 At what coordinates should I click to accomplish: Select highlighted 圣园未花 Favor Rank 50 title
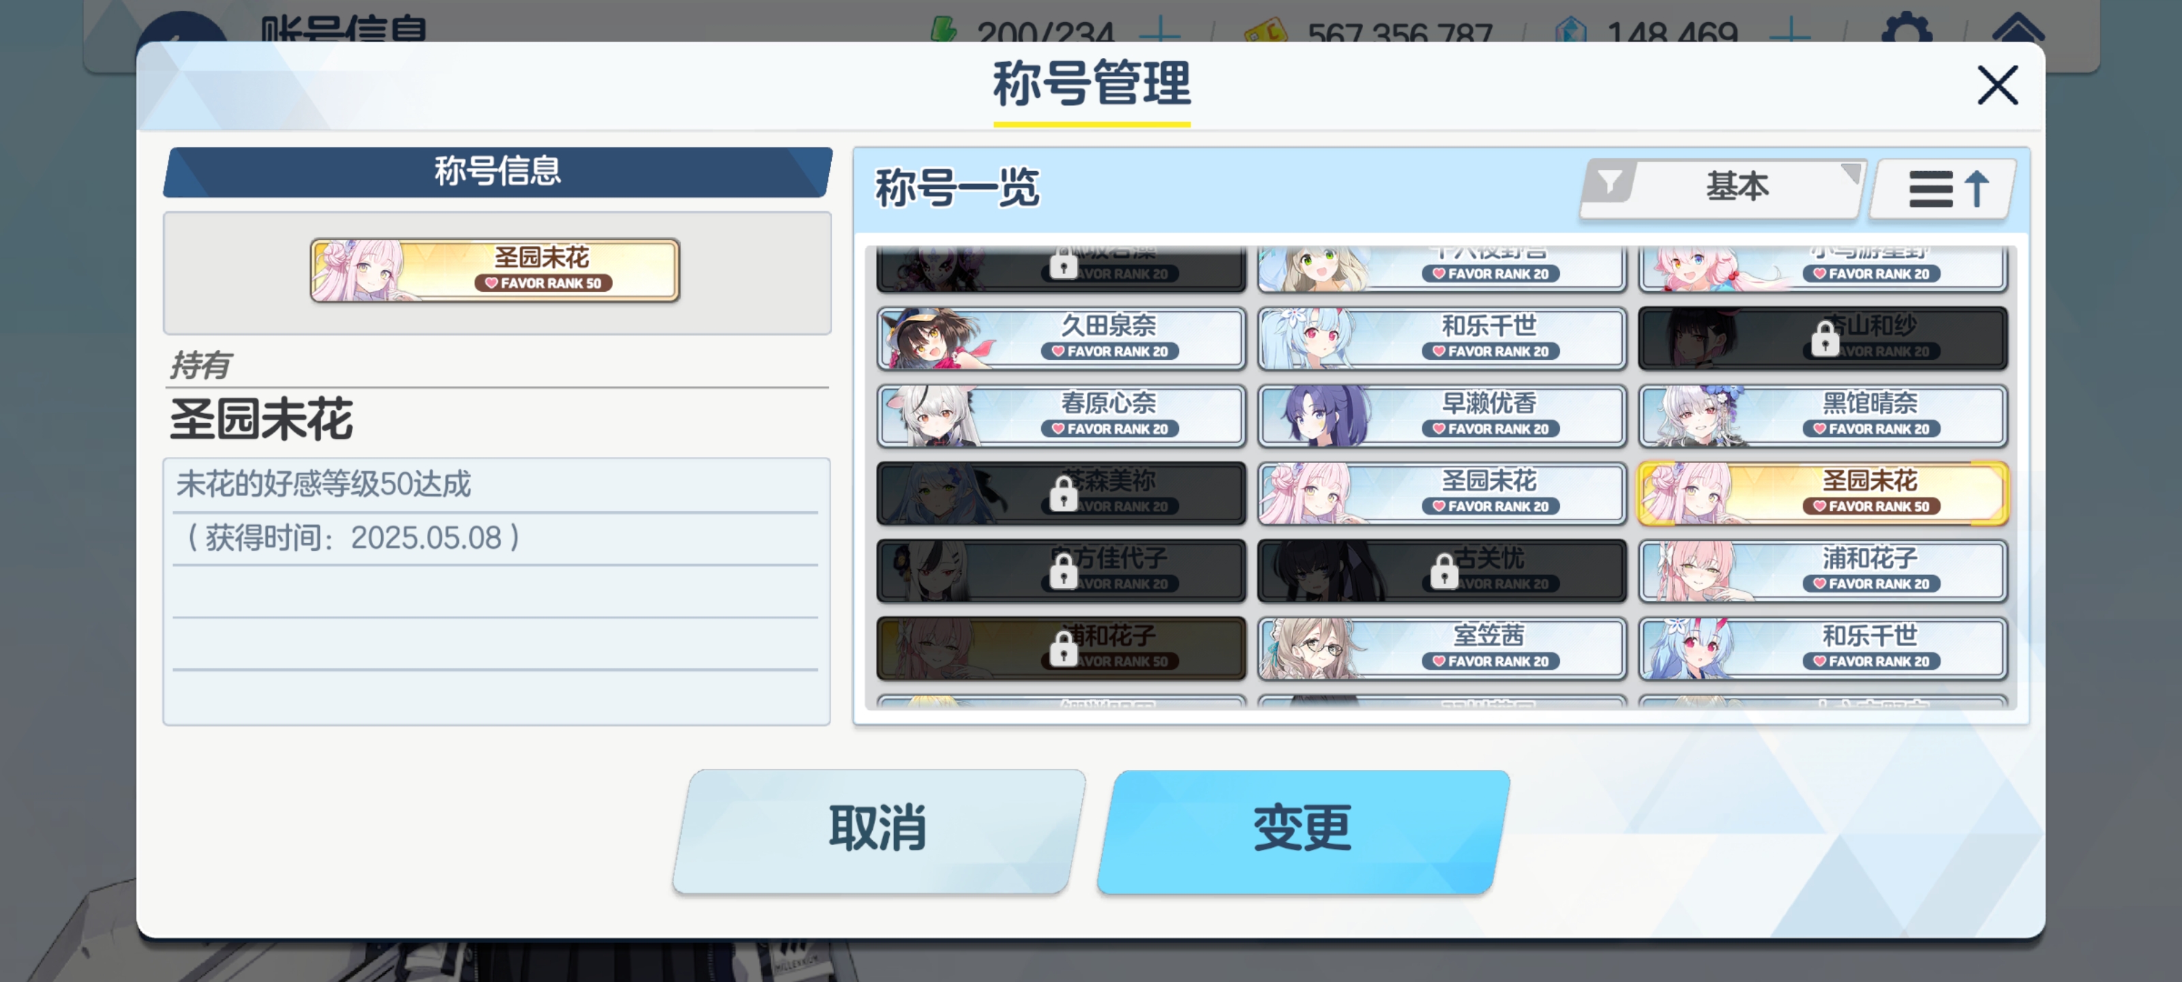[1823, 493]
